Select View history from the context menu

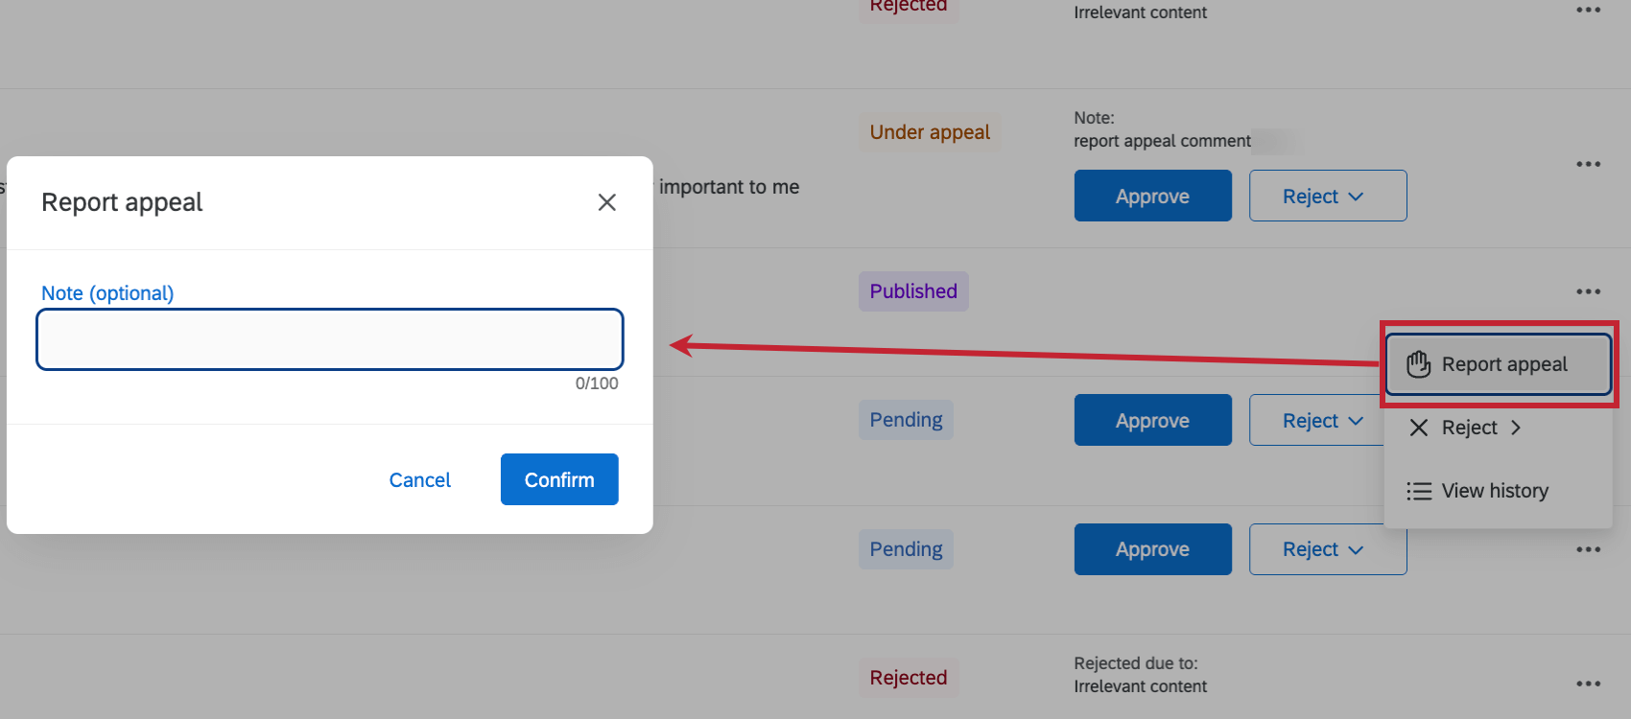click(x=1495, y=491)
